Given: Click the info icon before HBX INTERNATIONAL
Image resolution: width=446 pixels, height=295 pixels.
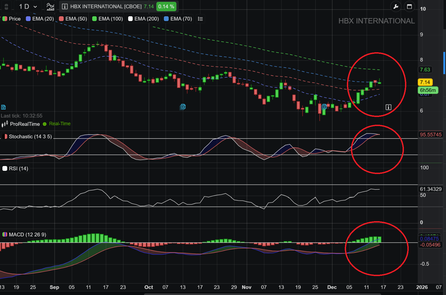Looking at the screenshot, I should [64, 6].
